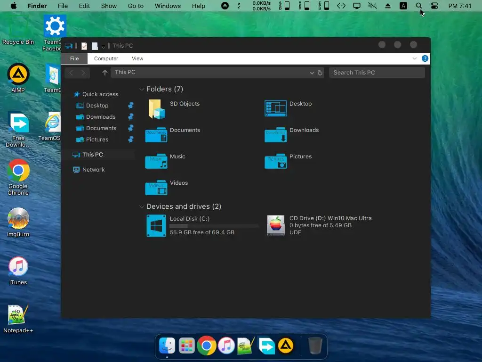This screenshot has width=482, height=362.
Task: Open Notepad++ desktop shortcut
Action: coord(18,319)
